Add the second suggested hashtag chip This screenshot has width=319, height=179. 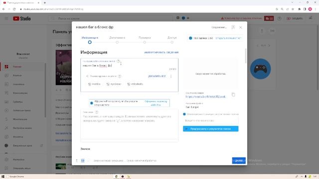(114, 84)
